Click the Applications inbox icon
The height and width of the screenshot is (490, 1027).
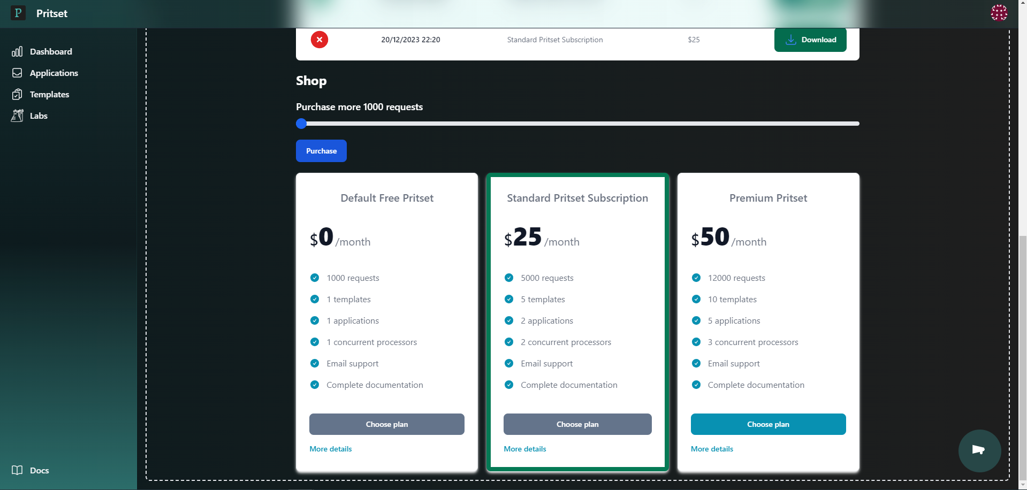coord(17,73)
